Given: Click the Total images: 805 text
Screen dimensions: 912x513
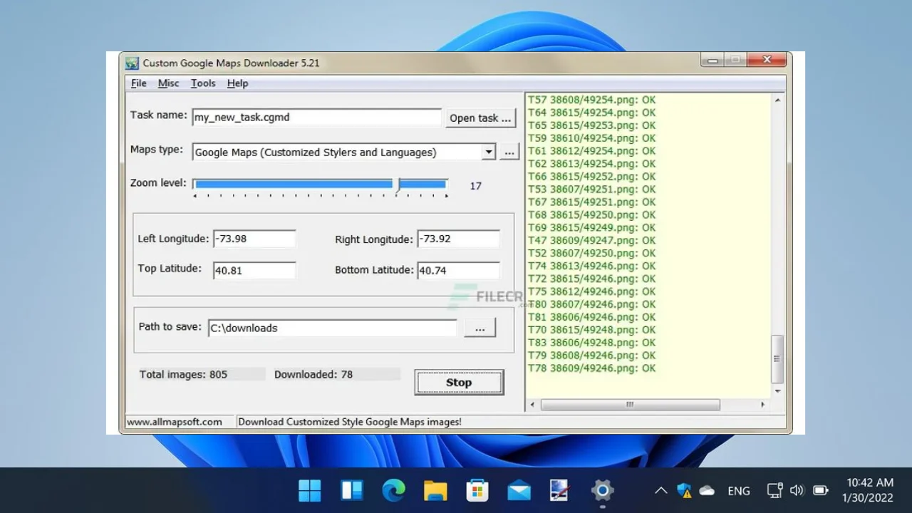Looking at the screenshot, I should pyautogui.click(x=183, y=374).
